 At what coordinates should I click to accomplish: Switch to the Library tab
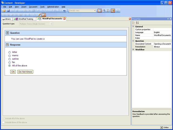(6, 19)
